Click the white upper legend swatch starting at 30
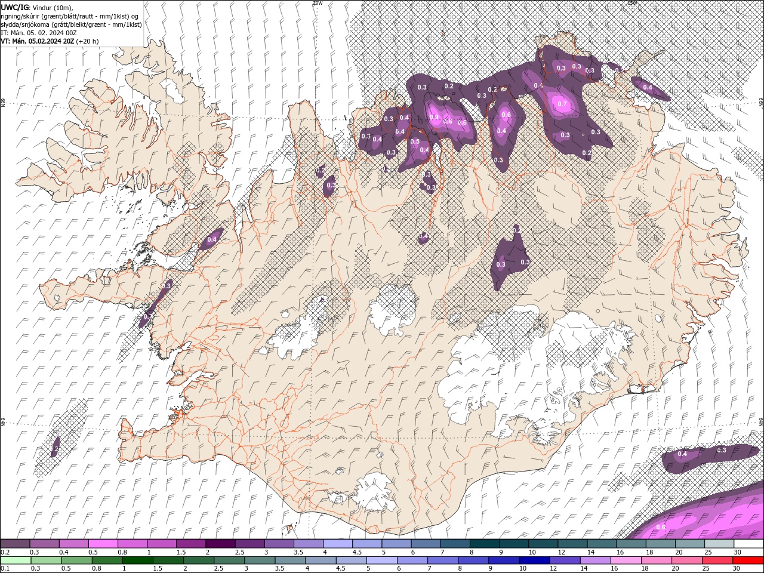This screenshot has width=764, height=573. point(748,544)
